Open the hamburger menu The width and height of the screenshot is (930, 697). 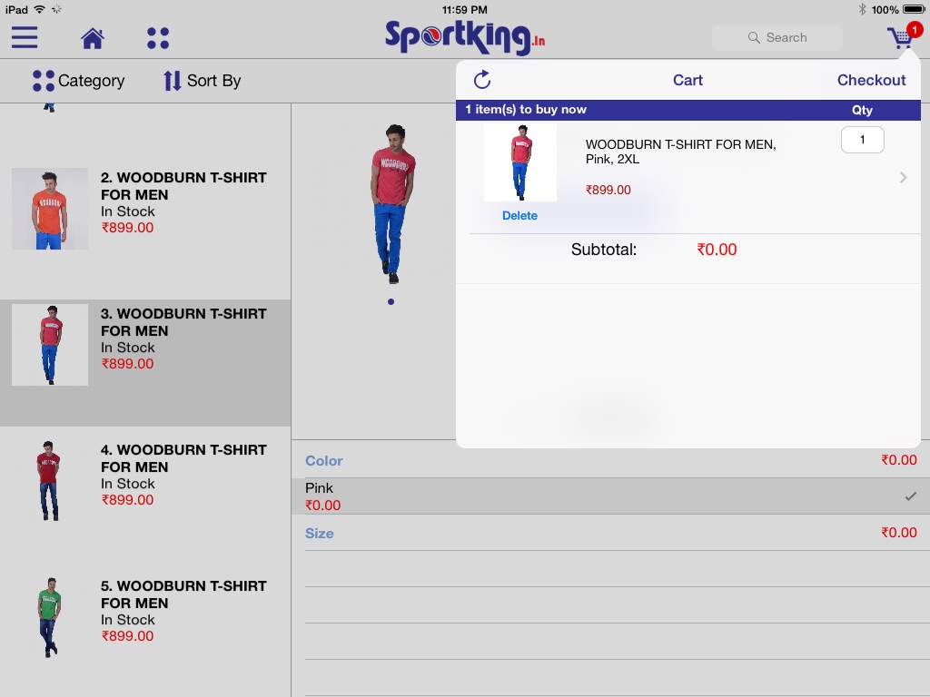point(25,37)
